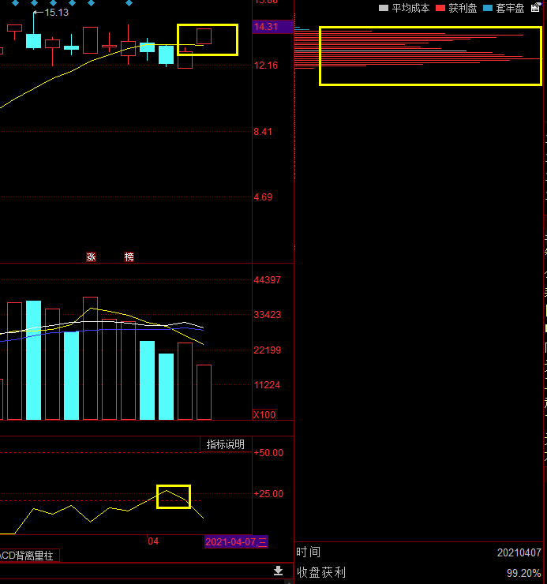Viewport: 547px width, 584px height.
Task: Click the 4.69 price axis label
Action: pos(263,197)
